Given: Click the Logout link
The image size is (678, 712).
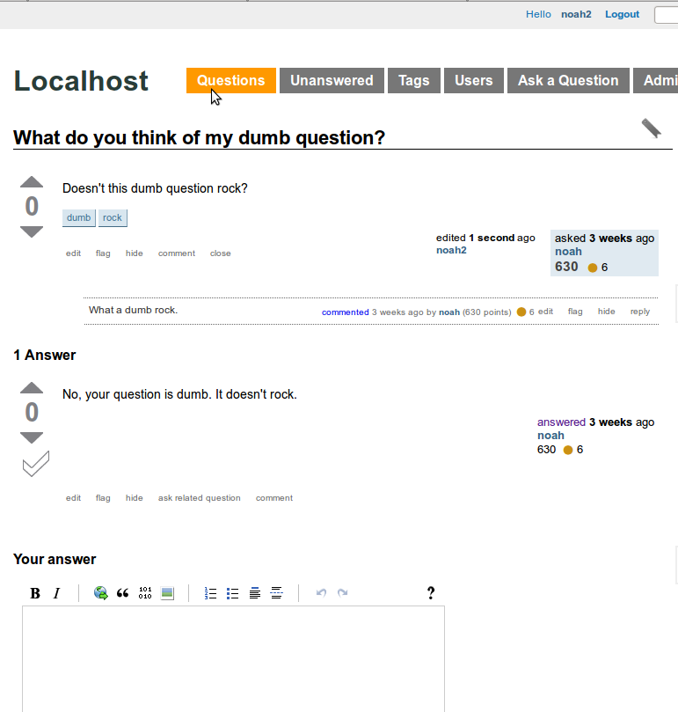Looking at the screenshot, I should 622,14.
